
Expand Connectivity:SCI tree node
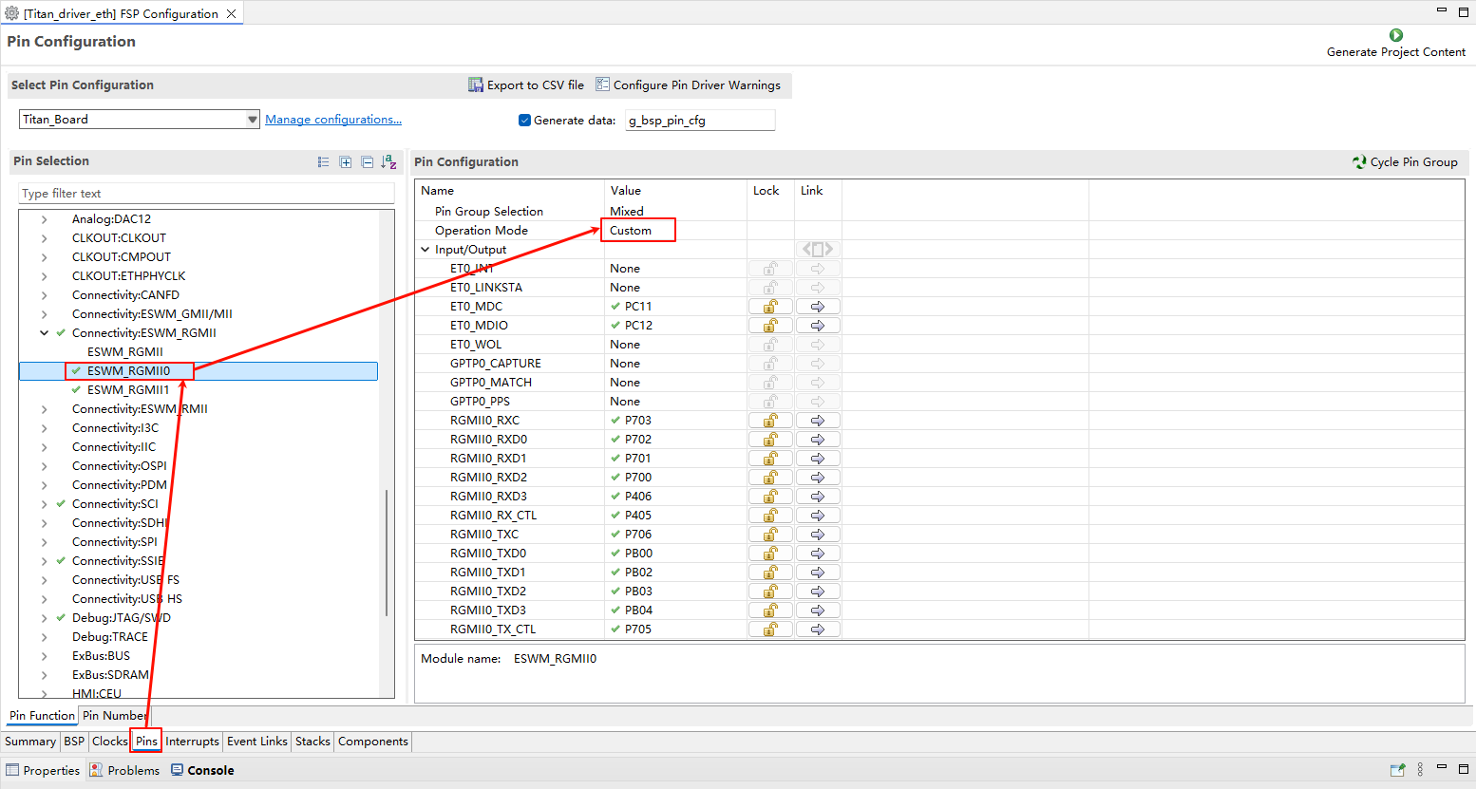[44, 504]
